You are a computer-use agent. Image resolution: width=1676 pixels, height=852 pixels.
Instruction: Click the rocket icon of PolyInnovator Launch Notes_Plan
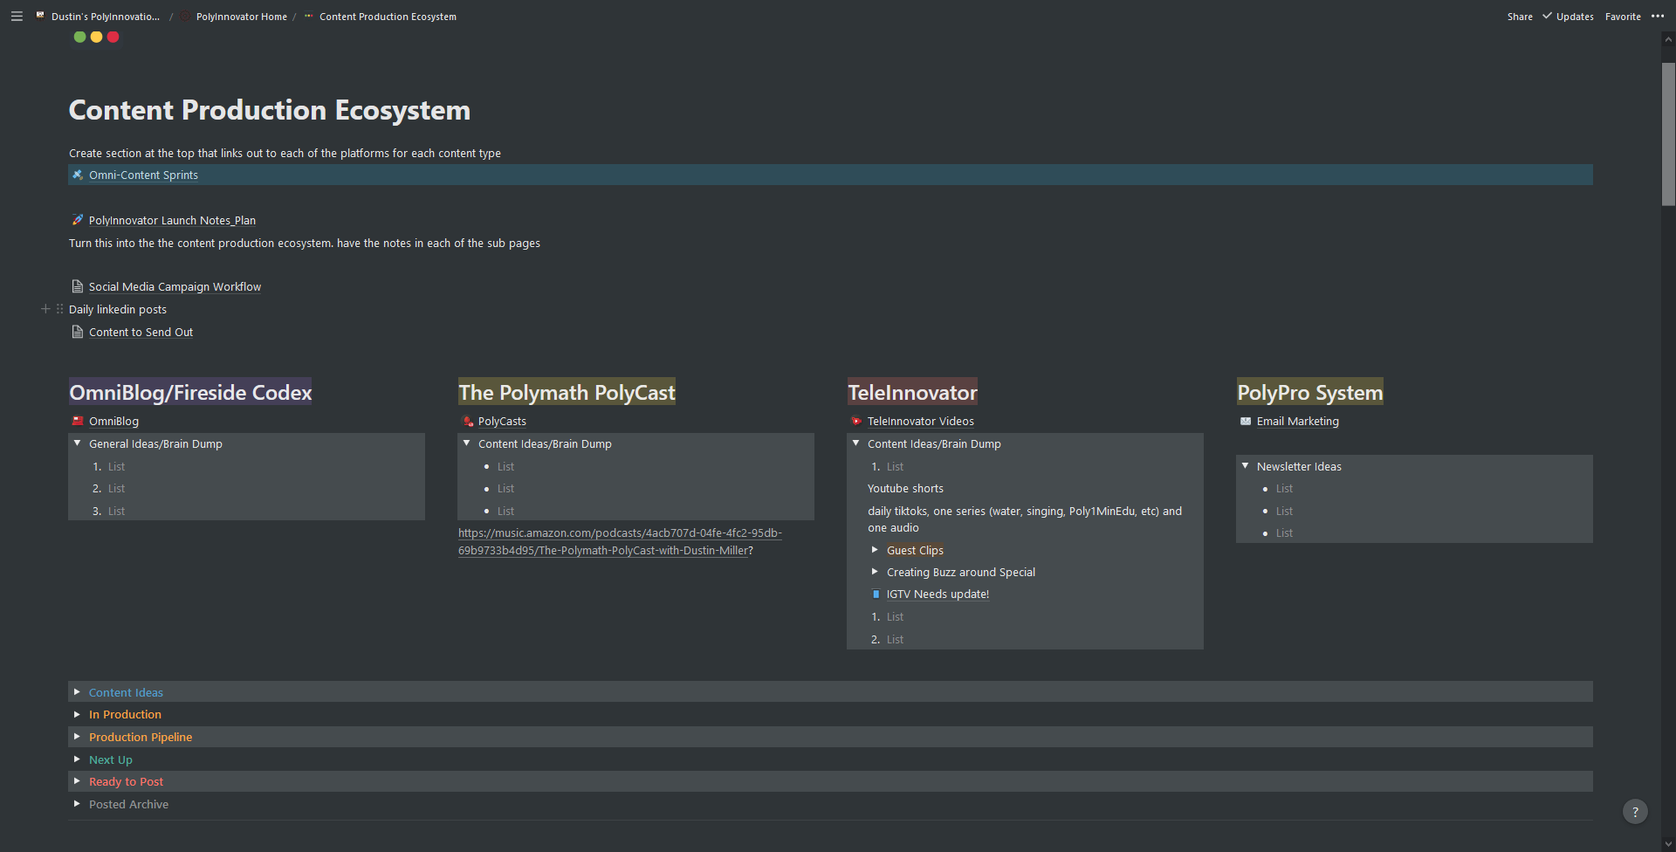click(x=76, y=219)
